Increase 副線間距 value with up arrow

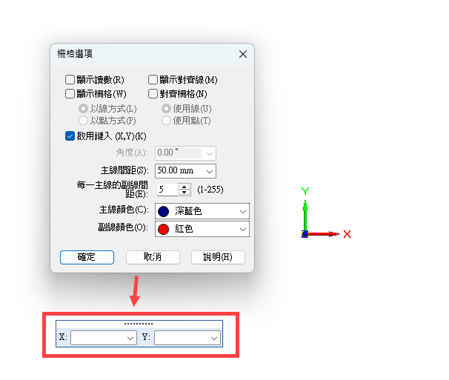click(184, 187)
